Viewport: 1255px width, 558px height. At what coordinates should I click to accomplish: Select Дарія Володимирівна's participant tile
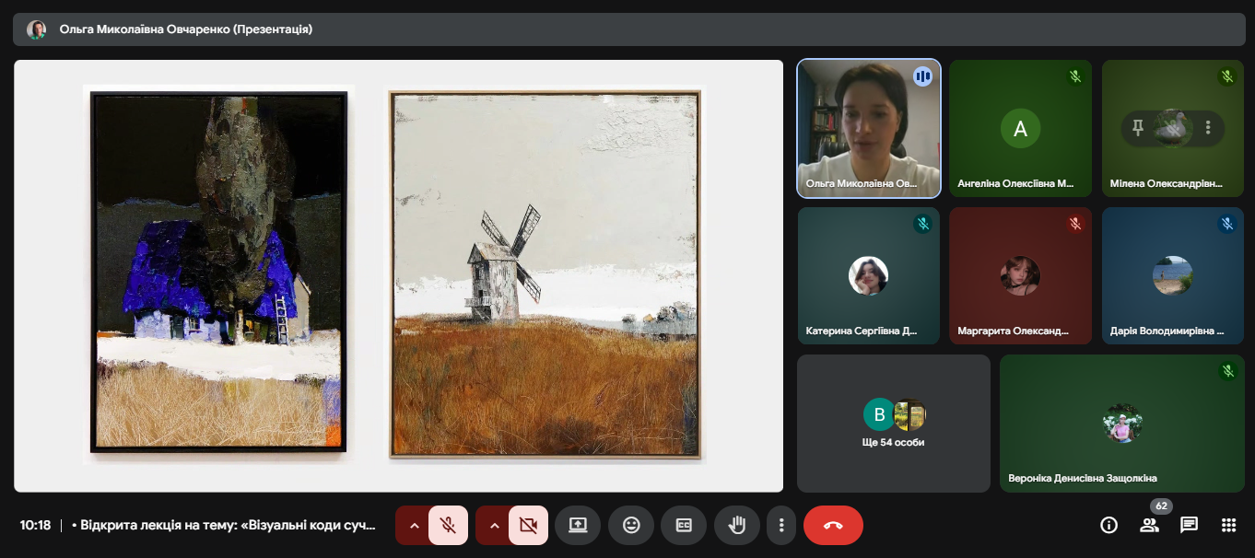pos(1173,275)
